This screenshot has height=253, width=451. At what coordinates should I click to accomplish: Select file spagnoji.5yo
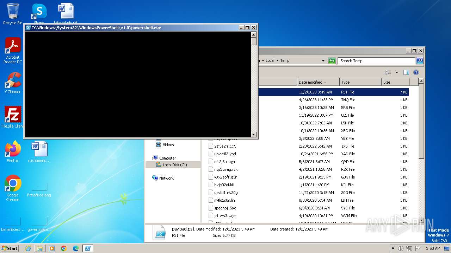(225, 208)
